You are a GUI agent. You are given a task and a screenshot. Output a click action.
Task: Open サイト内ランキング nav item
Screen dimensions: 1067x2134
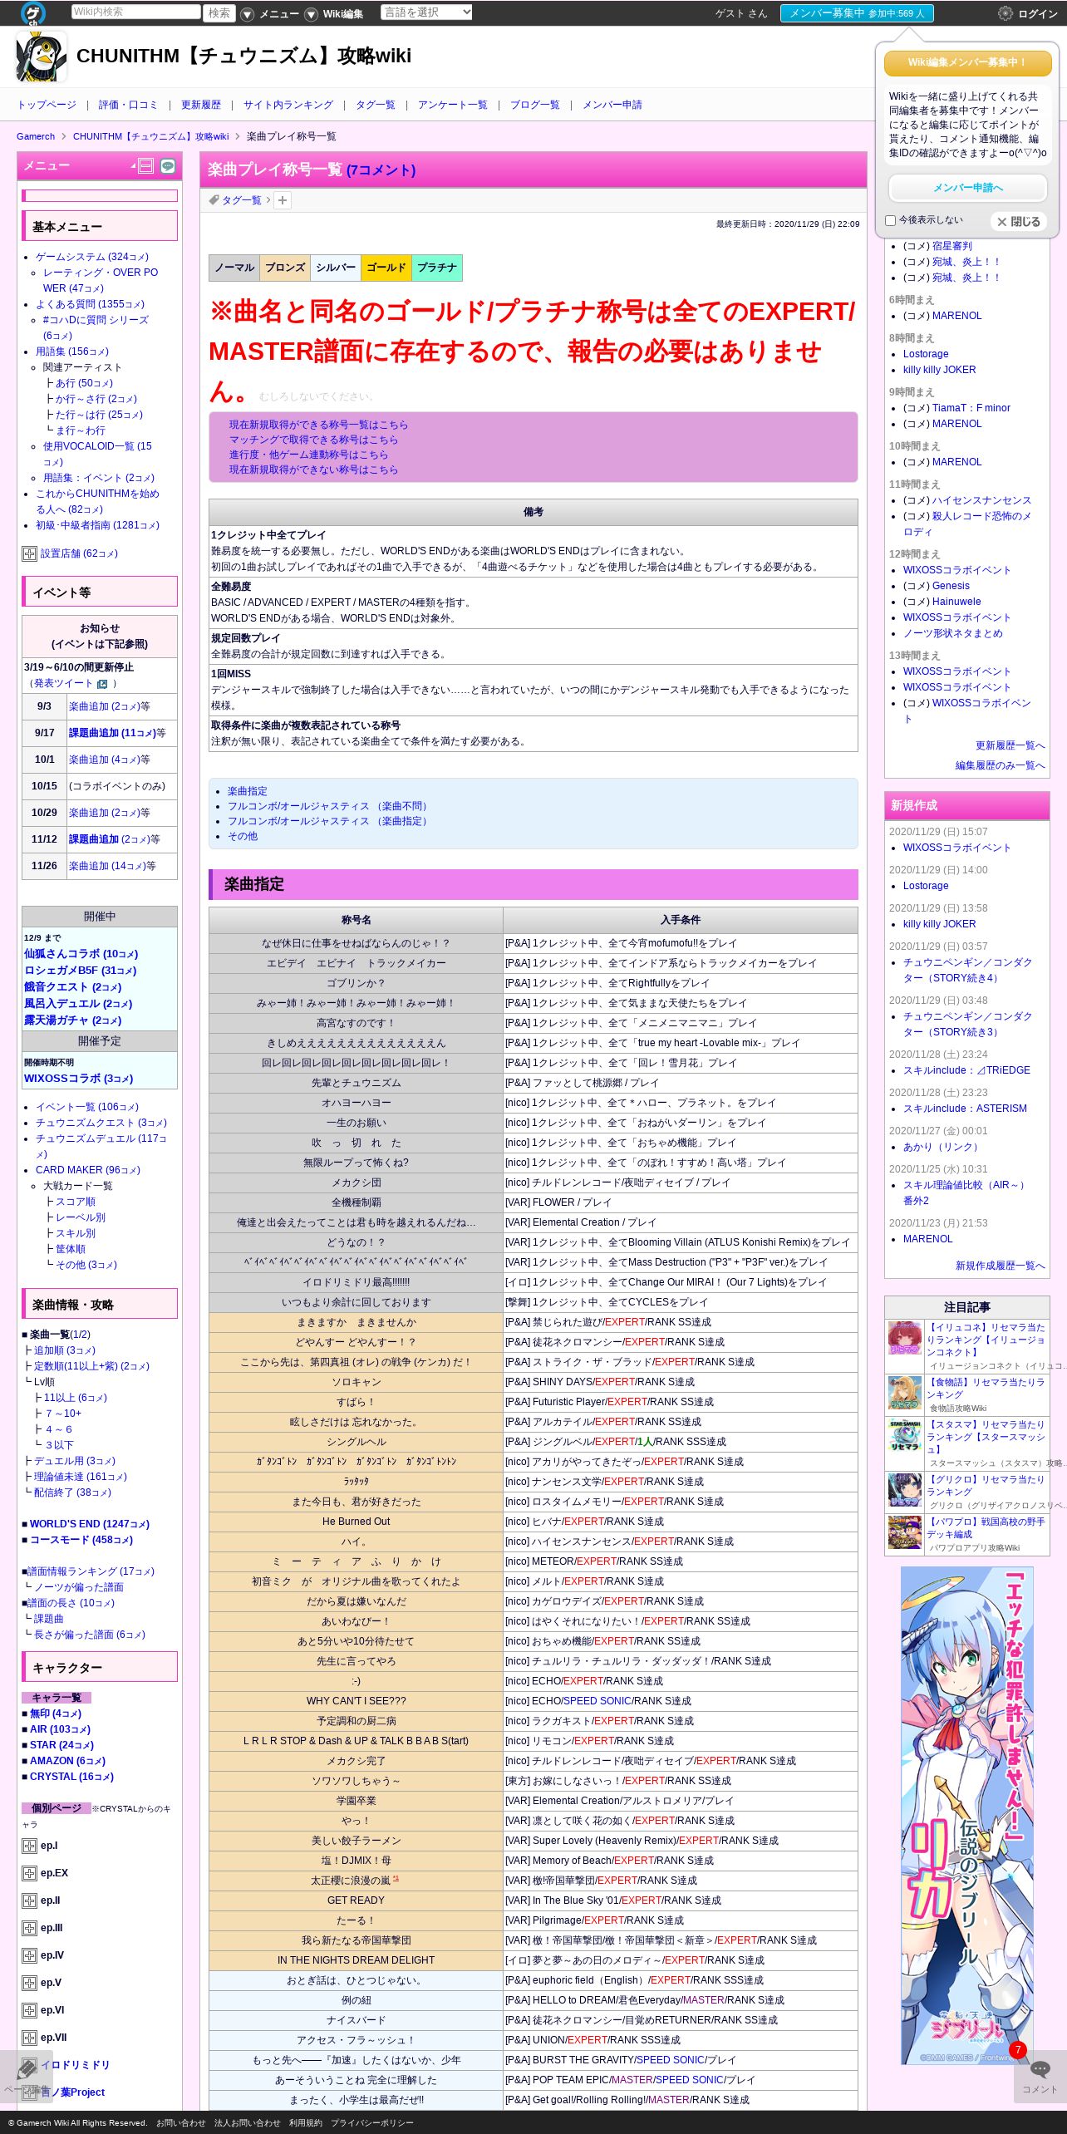pos(288,105)
